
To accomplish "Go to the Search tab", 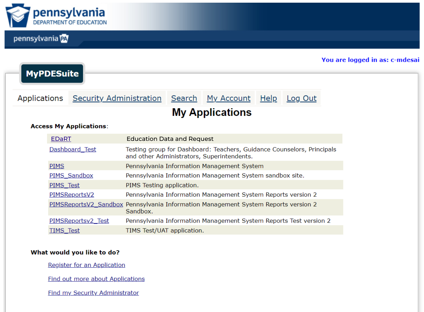I will click(184, 98).
